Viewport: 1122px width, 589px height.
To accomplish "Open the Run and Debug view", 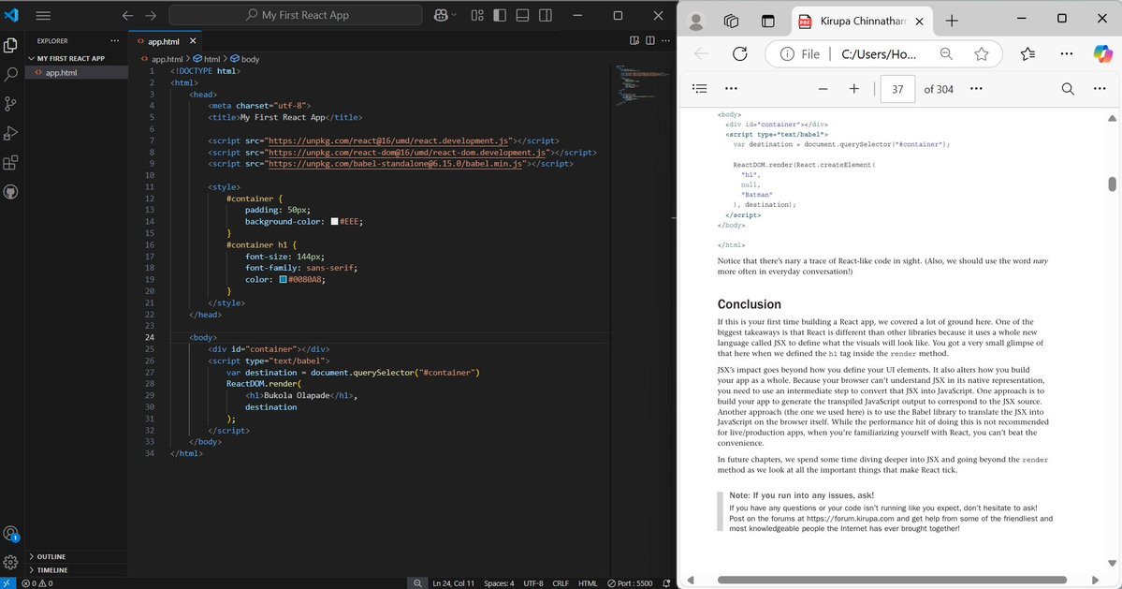I will (x=10, y=133).
